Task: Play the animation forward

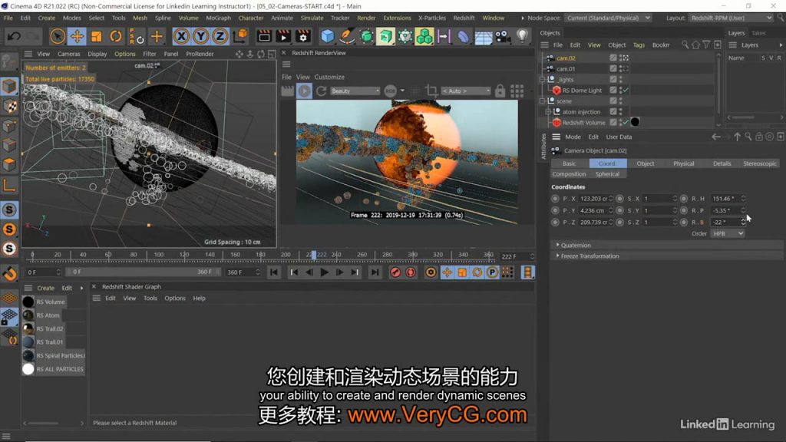Action: coord(325,272)
